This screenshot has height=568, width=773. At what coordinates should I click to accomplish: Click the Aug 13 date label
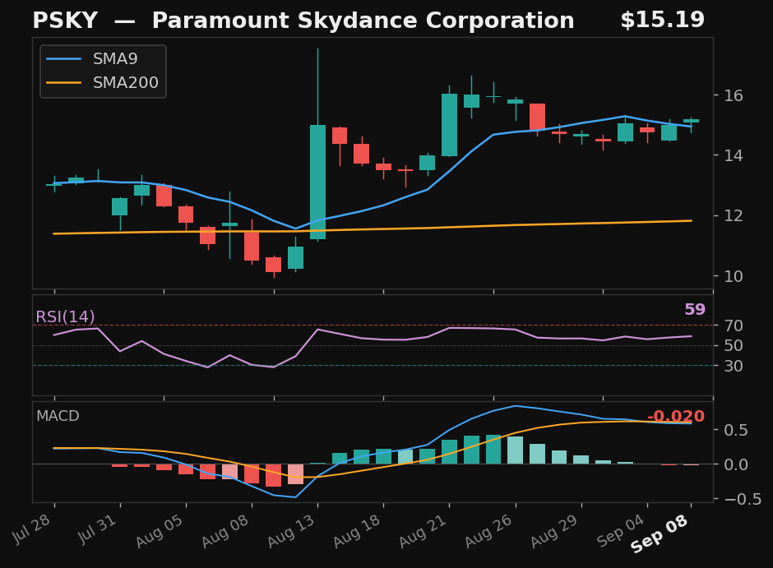(x=291, y=531)
